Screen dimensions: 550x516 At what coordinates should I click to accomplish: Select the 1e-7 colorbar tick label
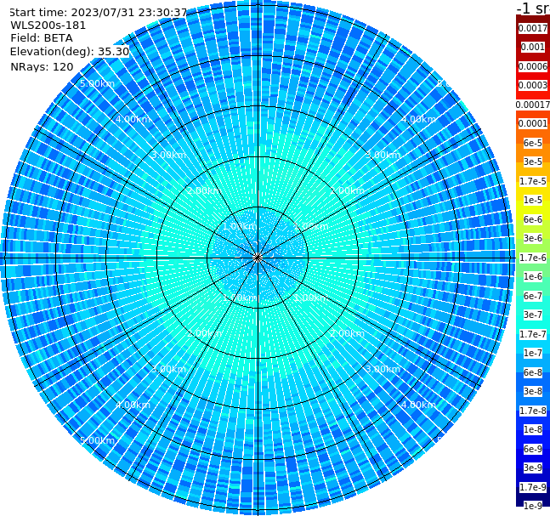click(x=533, y=353)
